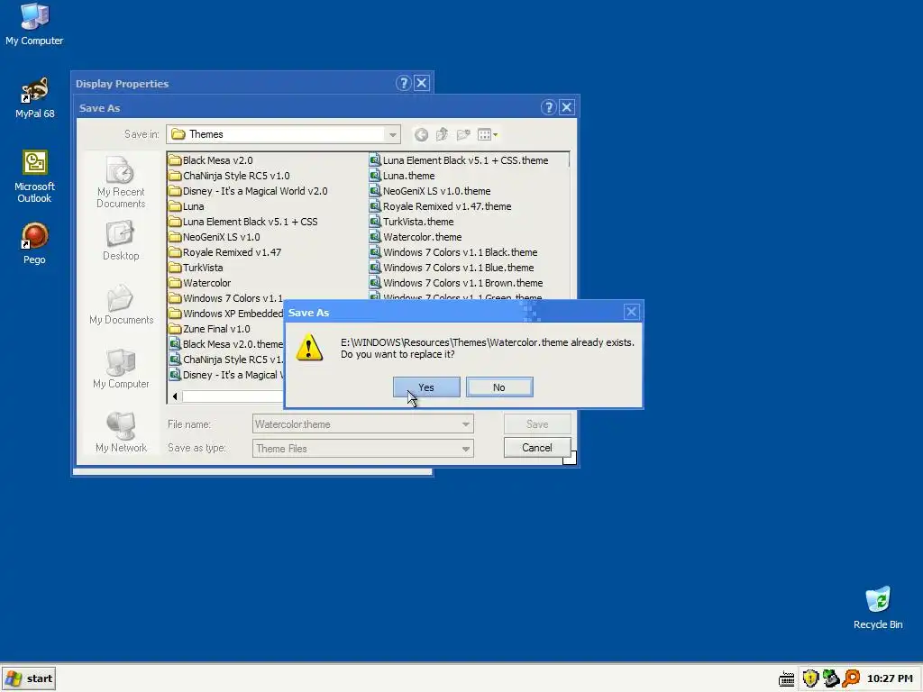923x692 pixels.
Task: Select the ChaNinja Style RC5 v1.0 folder
Action: (229, 176)
